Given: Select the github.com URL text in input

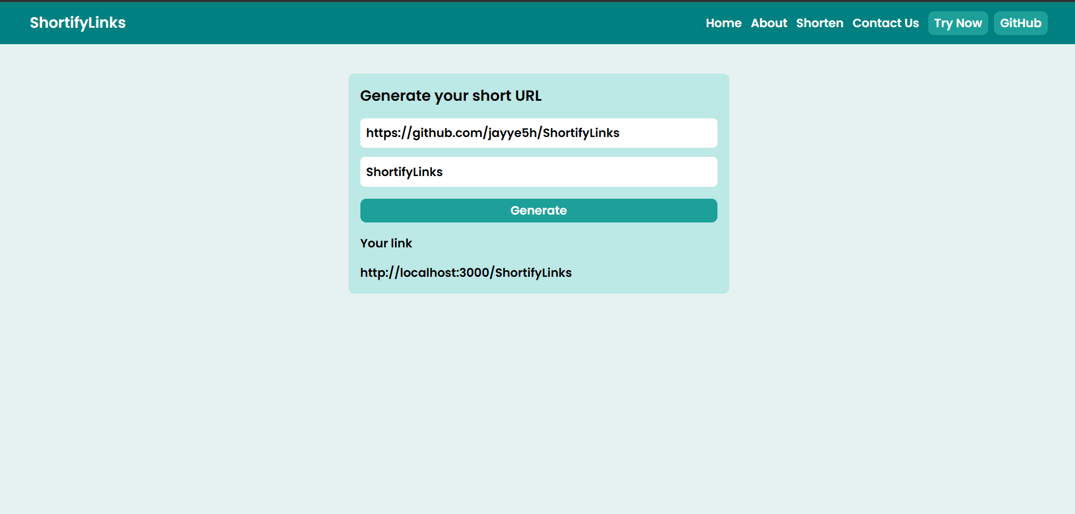Looking at the screenshot, I should click(x=492, y=133).
